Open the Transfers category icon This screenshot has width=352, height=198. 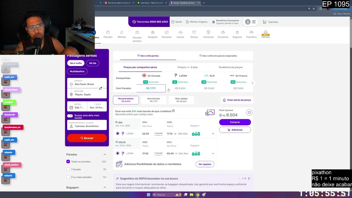click(x=251, y=32)
